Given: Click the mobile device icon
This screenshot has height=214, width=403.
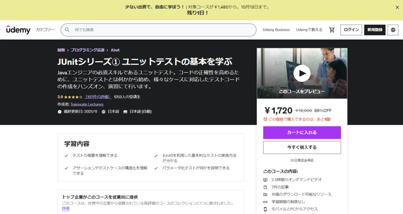Looking at the screenshot, I should point(265,209).
